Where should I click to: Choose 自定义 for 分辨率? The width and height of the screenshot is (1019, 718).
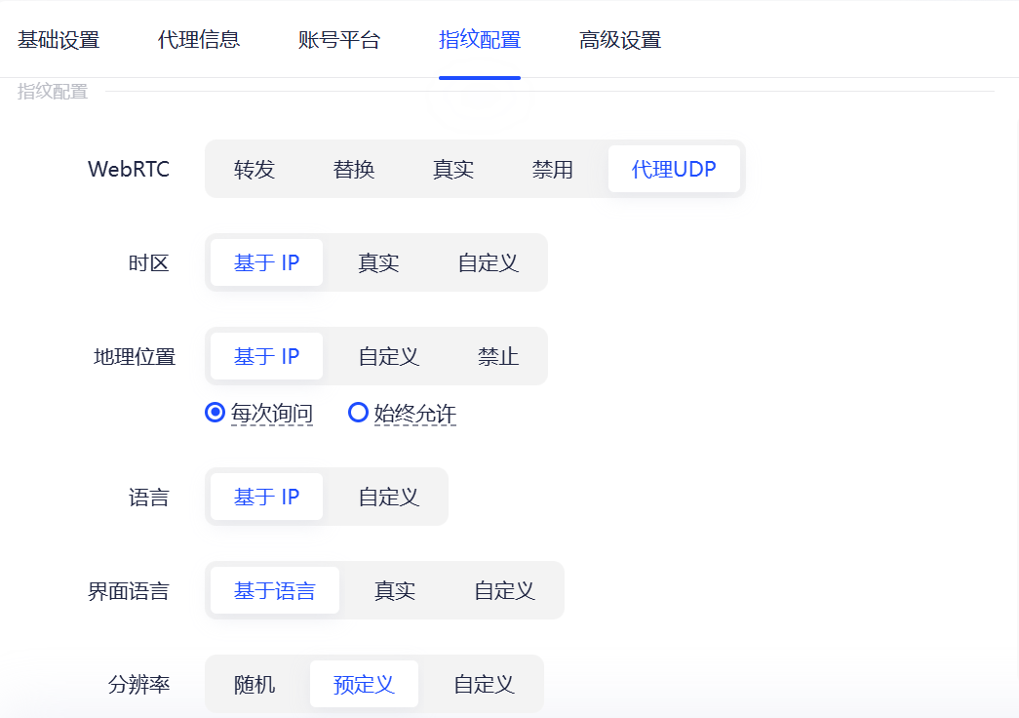pos(485,684)
